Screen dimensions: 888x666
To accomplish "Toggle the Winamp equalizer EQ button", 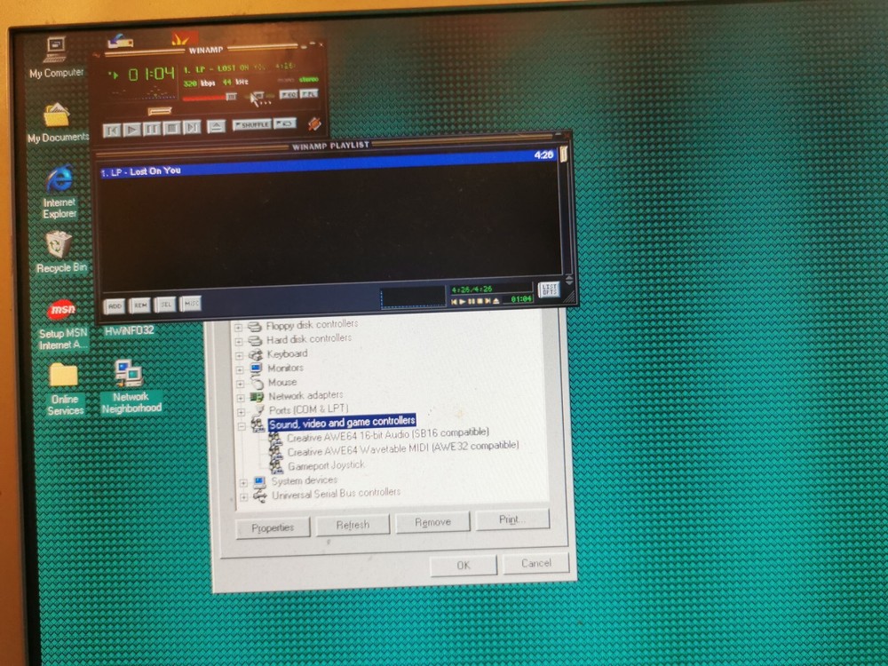I will [x=289, y=95].
